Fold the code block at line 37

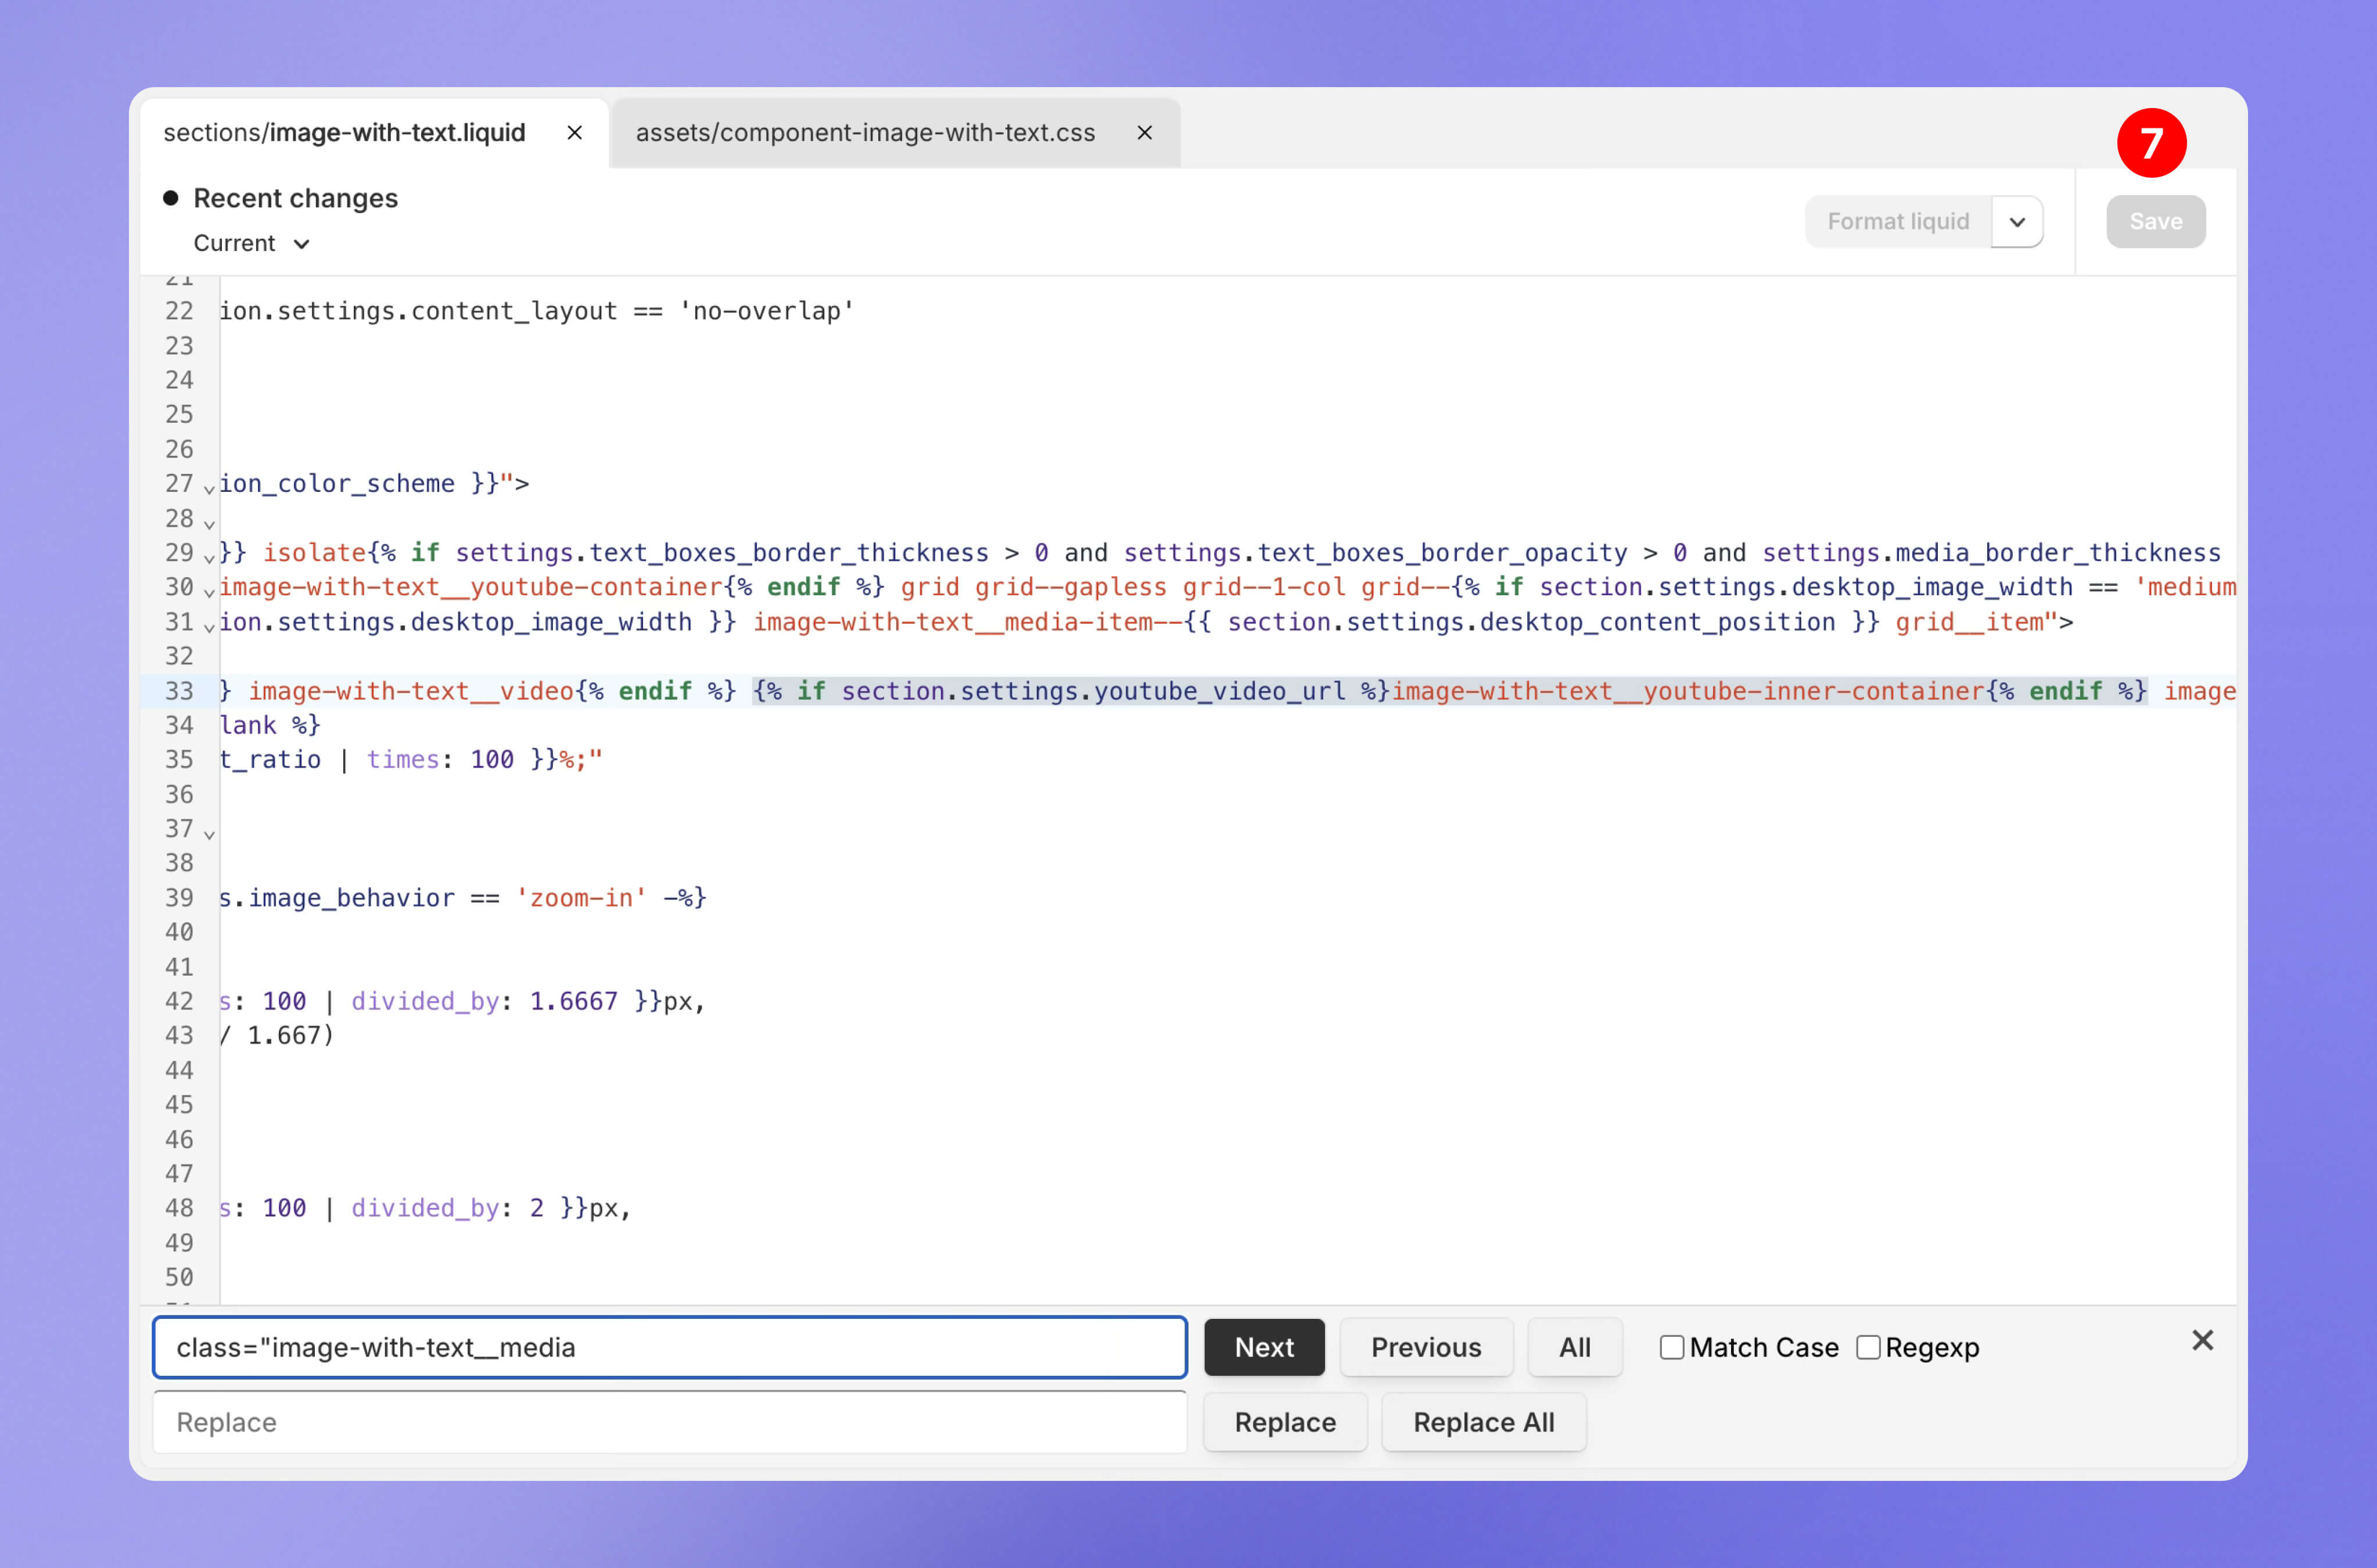(209, 834)
